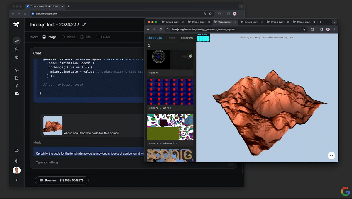The image size is (352, 199).
Task: Open the Discord icon in sidebar
Action: coord(17,94)
